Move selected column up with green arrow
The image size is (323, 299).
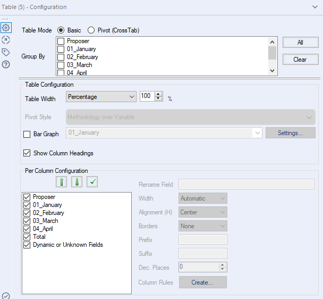coord(62,182)
